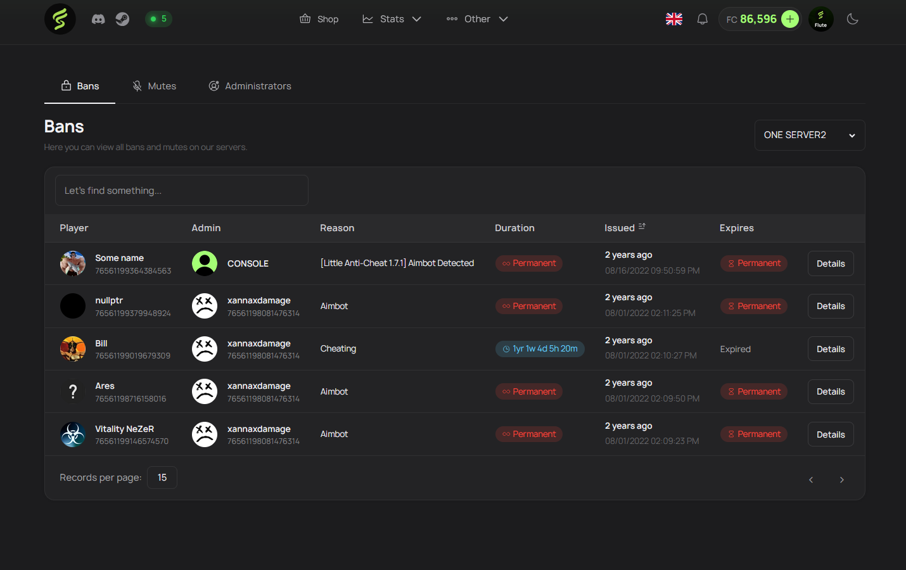
Task: Click the online players count indicator
Action: click(158, 18)
